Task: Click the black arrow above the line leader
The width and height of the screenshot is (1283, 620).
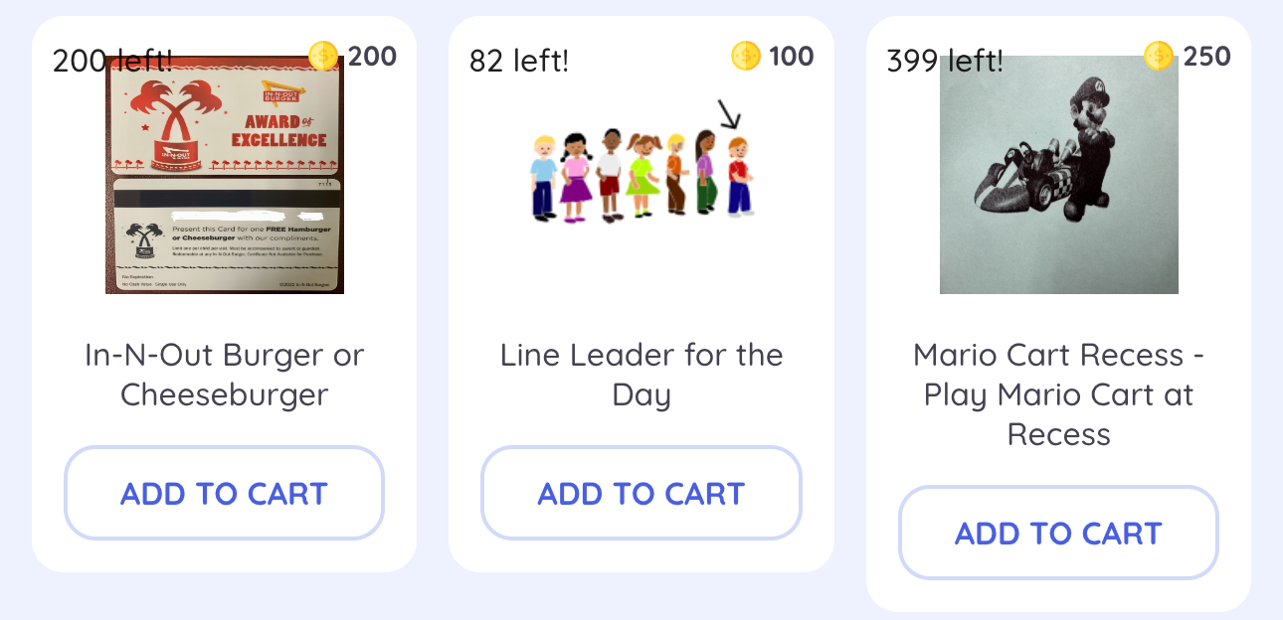Action: point(731,117)
